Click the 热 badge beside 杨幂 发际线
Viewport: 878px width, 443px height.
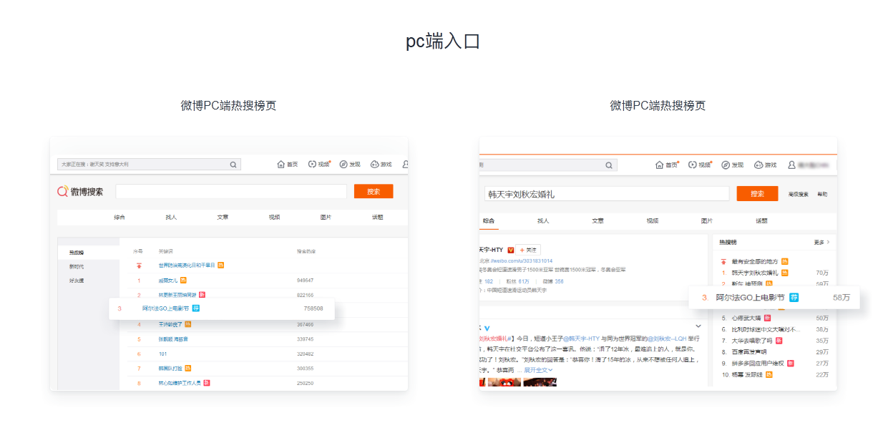point(769,374)
